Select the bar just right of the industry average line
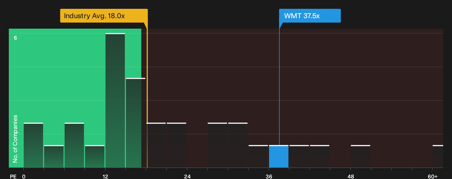Image resolution: width=452 pixels, height=179 pixels. click(156, 145)
